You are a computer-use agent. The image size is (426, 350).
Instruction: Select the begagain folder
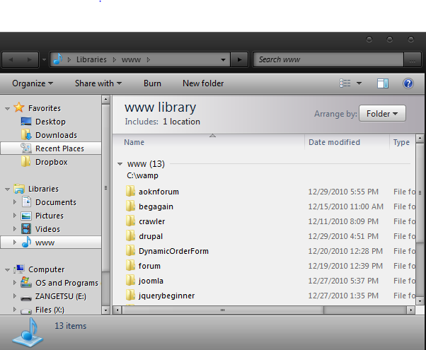coord(156,206)
